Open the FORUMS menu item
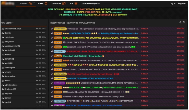189x110 pixels. [23, 4]
